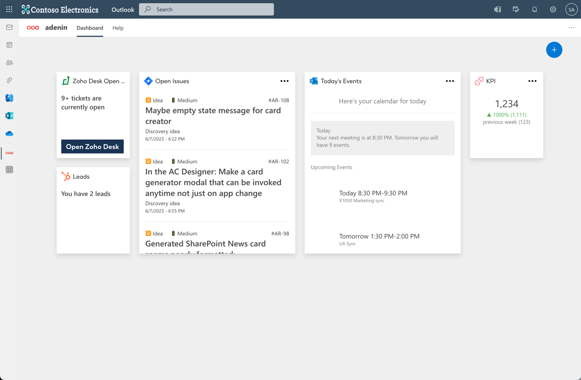Open the app launcher waffle menu
Image resolution: width=581 pixels, height=380 pixels.
click(x=9, y=9)
